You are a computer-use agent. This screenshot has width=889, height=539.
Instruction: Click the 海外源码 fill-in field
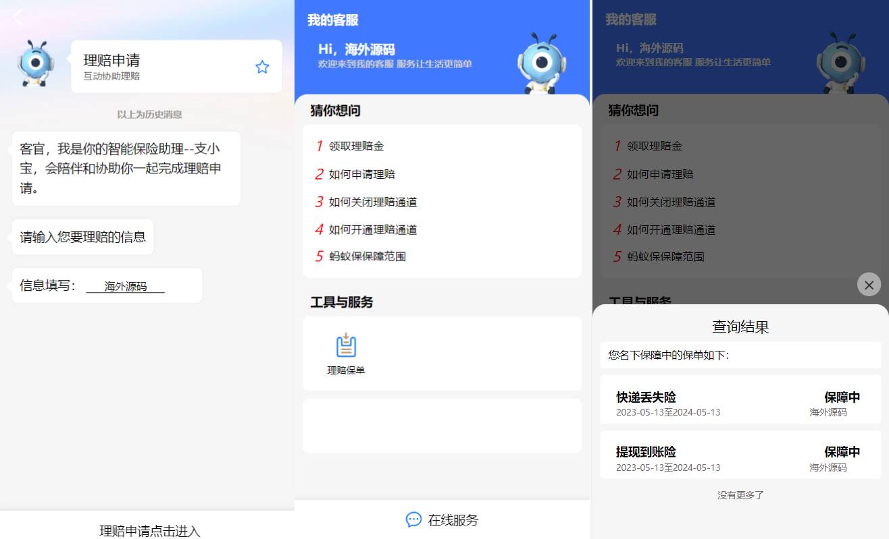126,286
